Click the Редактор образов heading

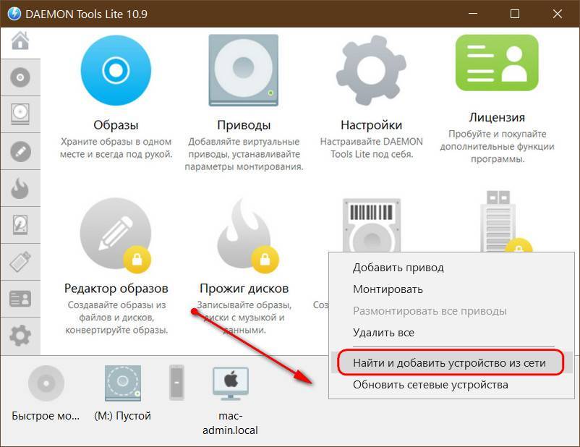(x=116, y=289)
